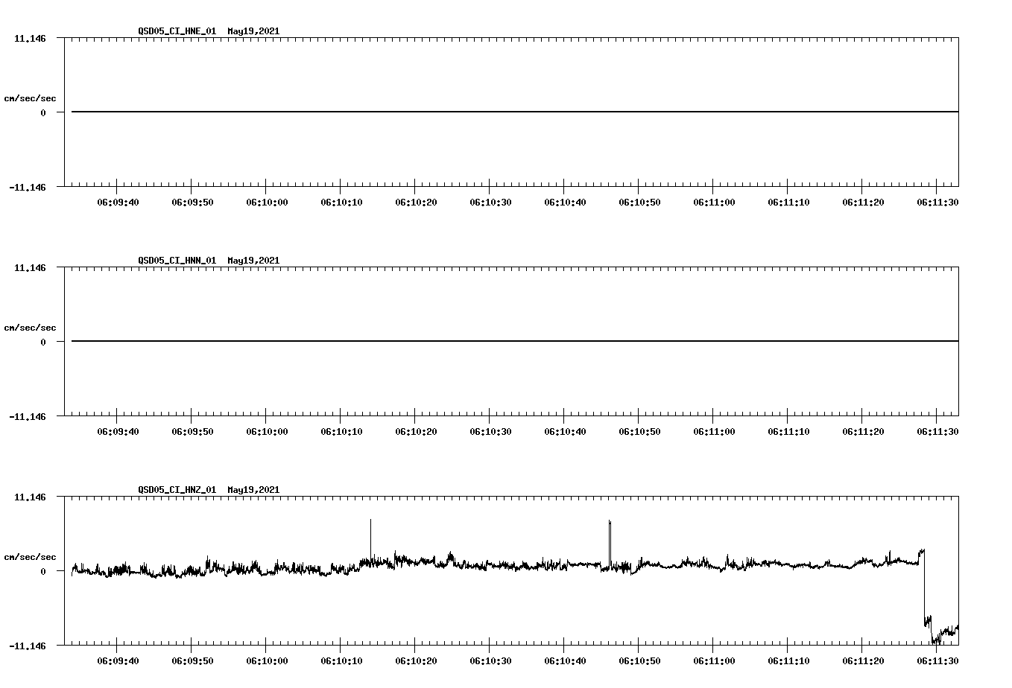This screenshot has height=688, width=1012.
Task: Click the cm/sec/sec axis label on top plot
Action: tap(31, 98)
